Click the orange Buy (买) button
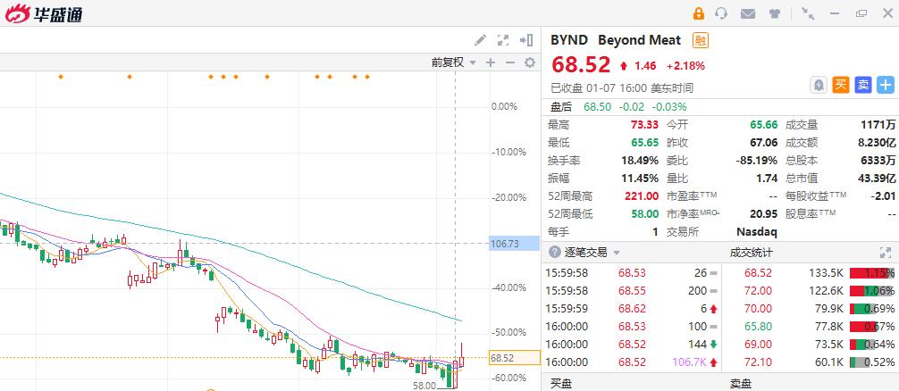Viewport: 899px width, 391px height. coord(841,86)
